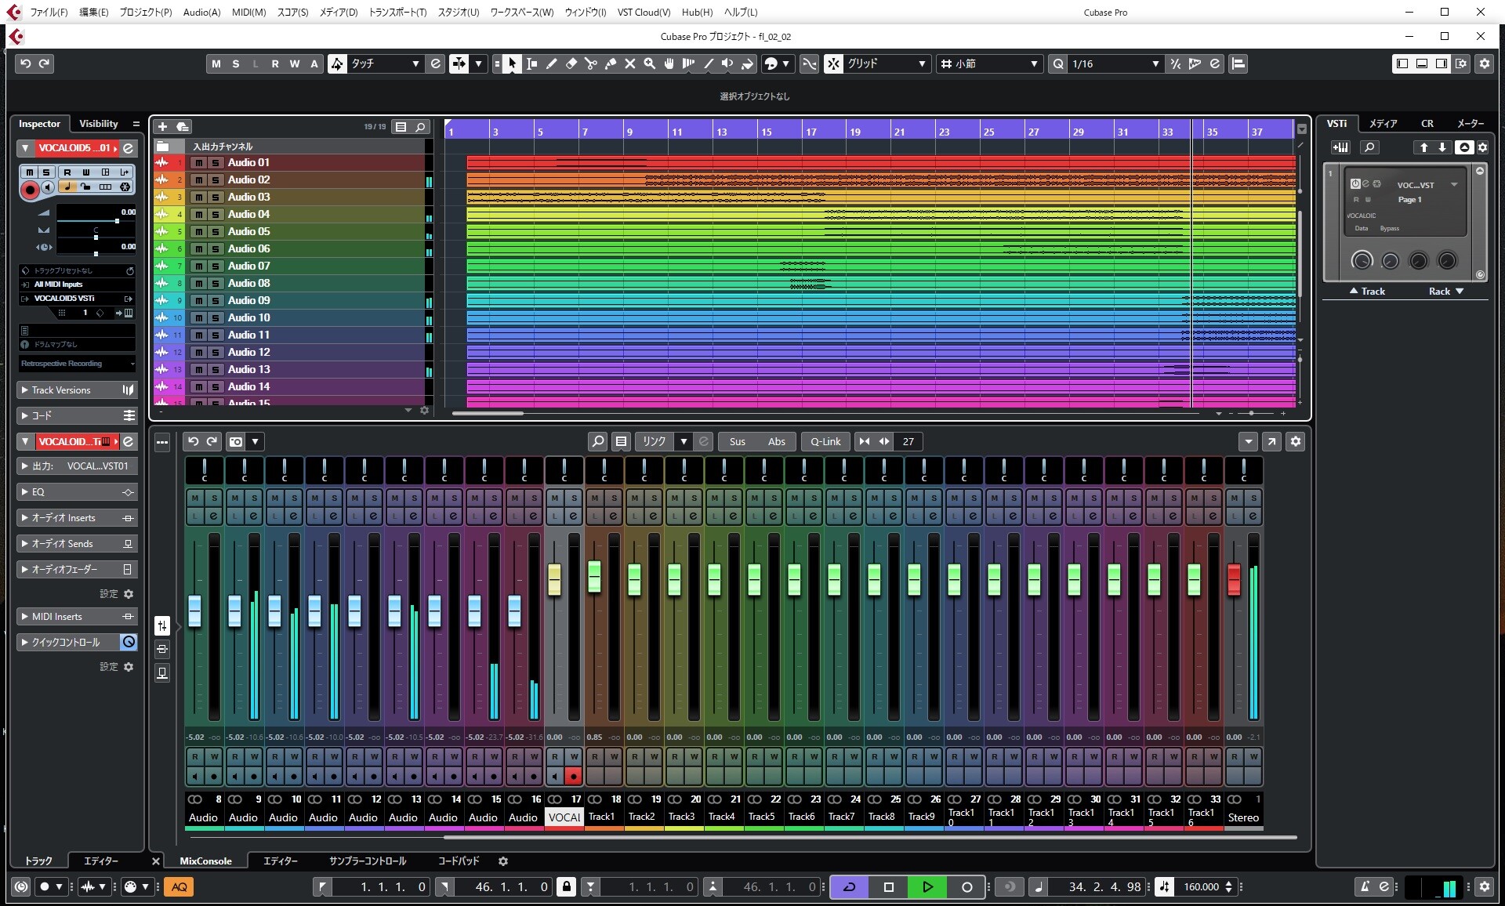Solo the Audio 09 track
1505x906 pixels.
(216, 301)
